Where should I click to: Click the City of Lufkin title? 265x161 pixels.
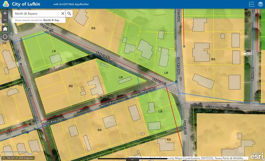pyautogui.click(x=26, y=4)
